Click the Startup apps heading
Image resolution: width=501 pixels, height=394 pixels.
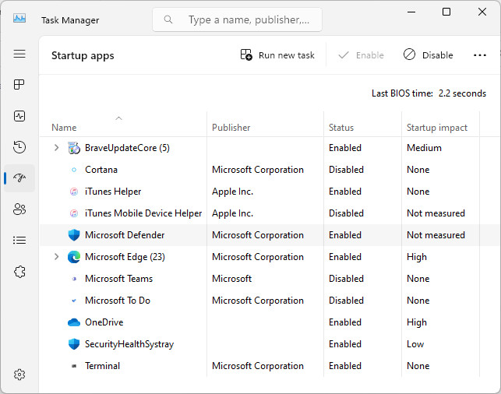(83, 55)
